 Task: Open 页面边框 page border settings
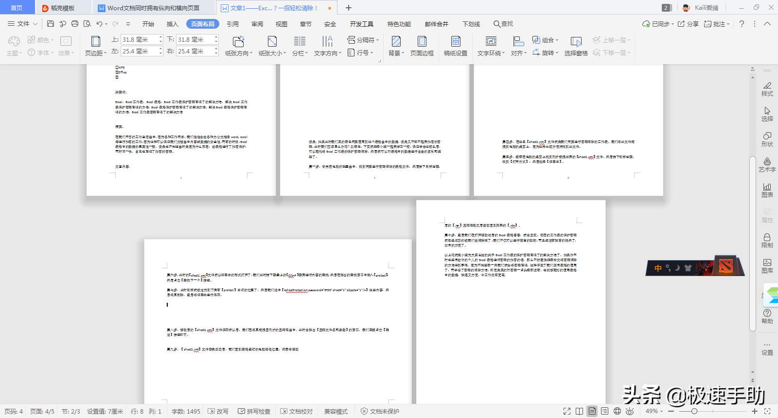point(422,46)
